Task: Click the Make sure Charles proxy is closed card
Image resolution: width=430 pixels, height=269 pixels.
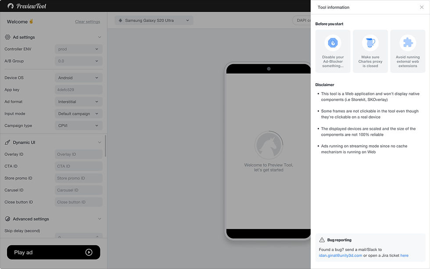Action: (370, 51)
